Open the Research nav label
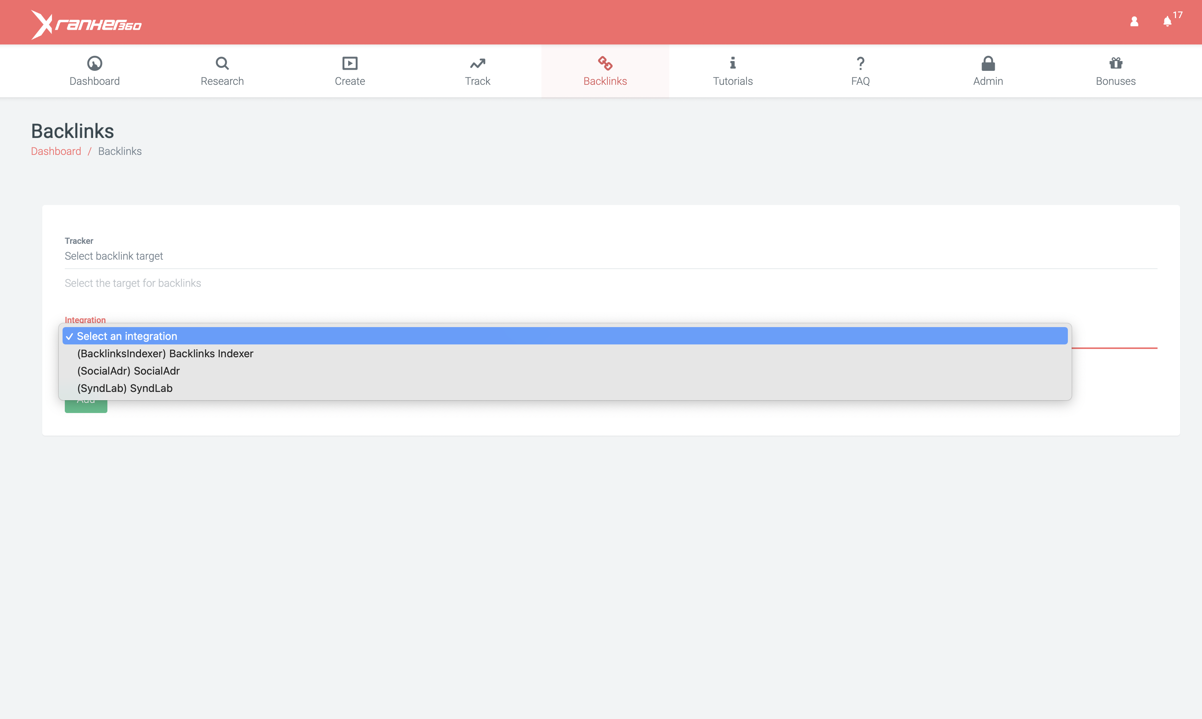This screenshot has width=1202, height=719. pyautogui.click(x=222, y=81)
